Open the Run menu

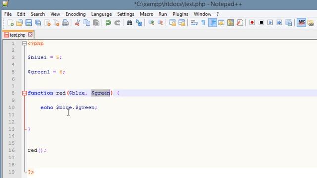click(x=163, y=14)
